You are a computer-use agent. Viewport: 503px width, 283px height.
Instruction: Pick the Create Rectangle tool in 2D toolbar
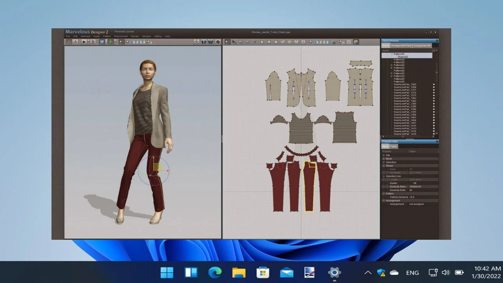(x=269, y=42)
